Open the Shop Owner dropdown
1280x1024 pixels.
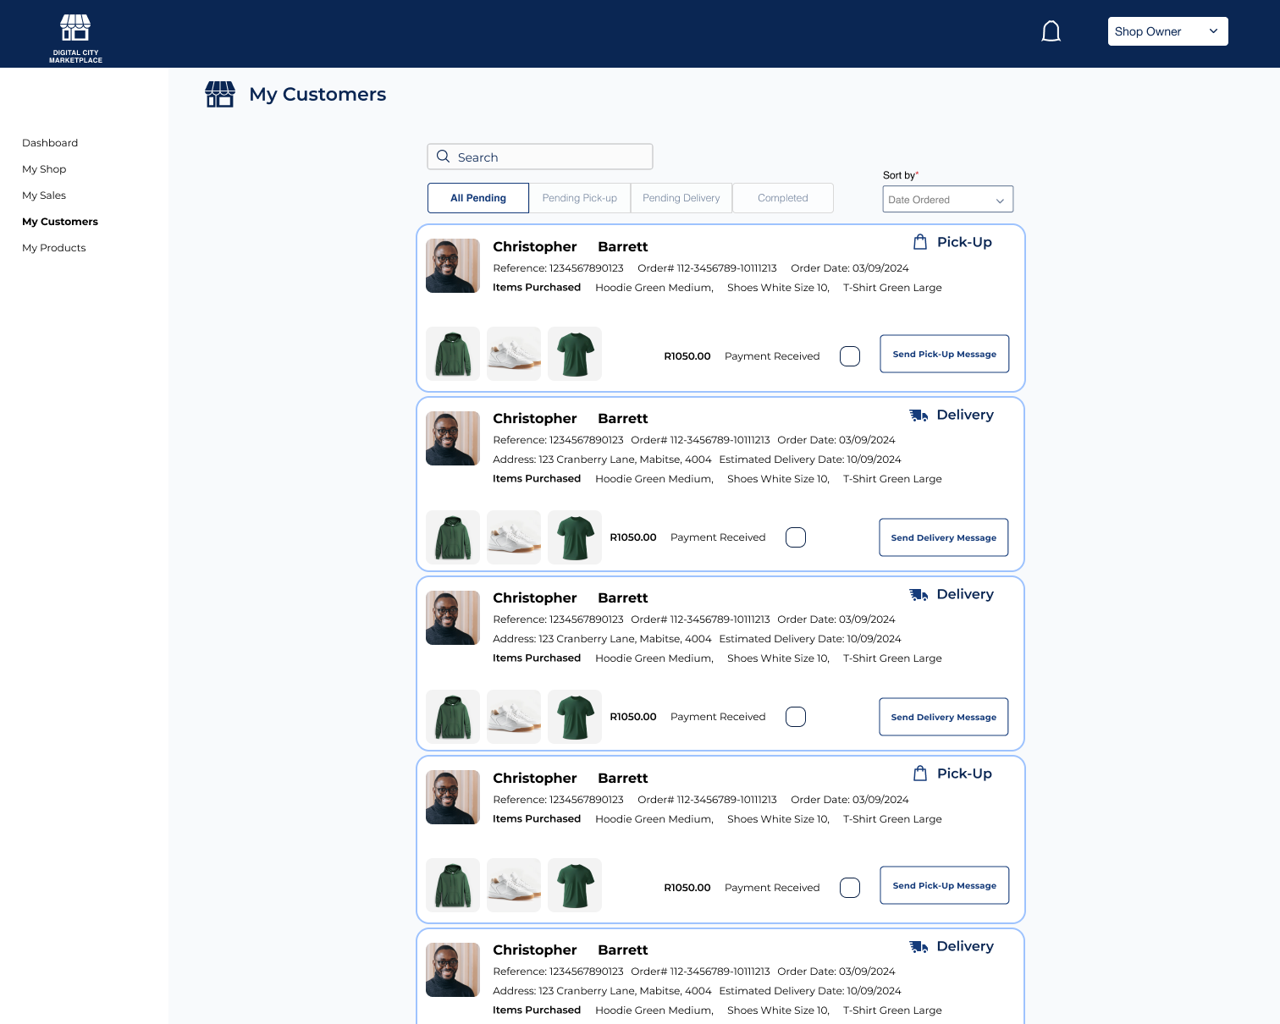(x=1167, y=31)
